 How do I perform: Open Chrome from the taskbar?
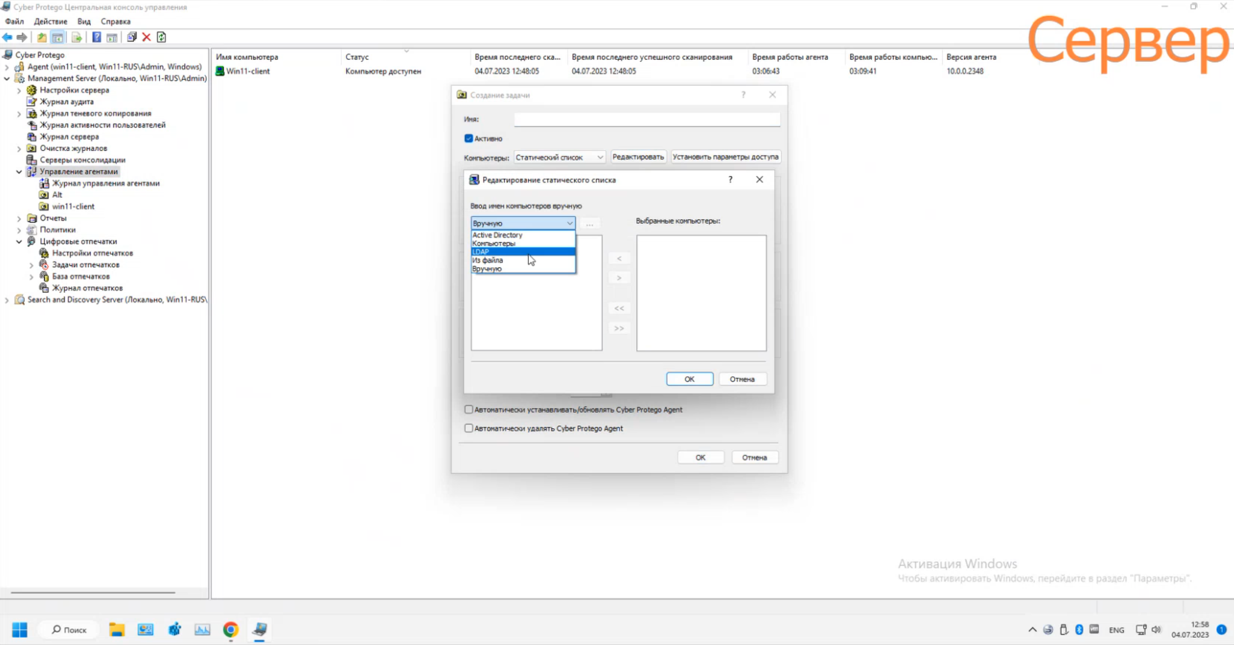click(231, 629)
